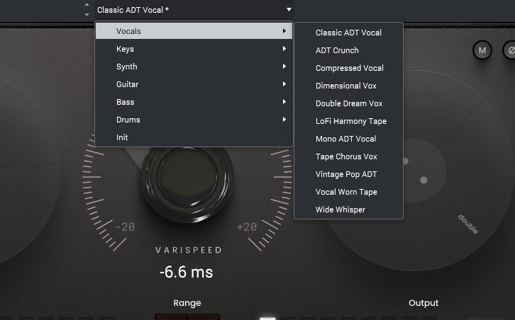Choose the ADT Crunch preset

pos(337,50)
